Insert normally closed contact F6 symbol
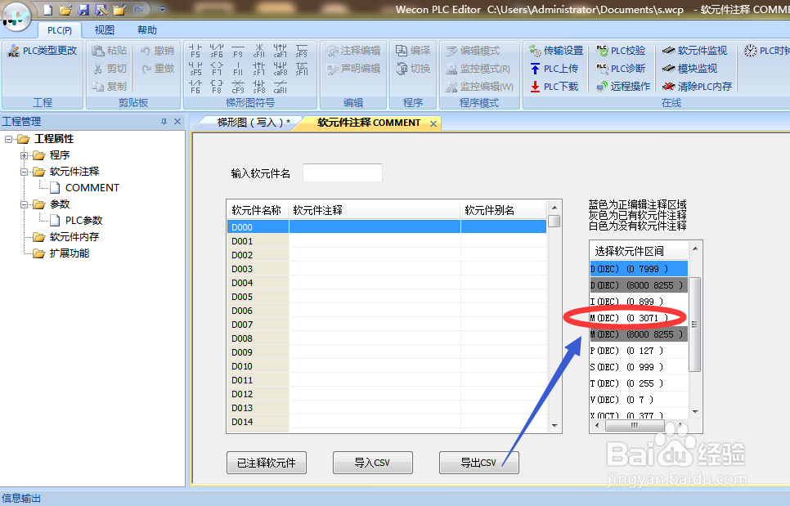790x506 pixels. (195, 87)
